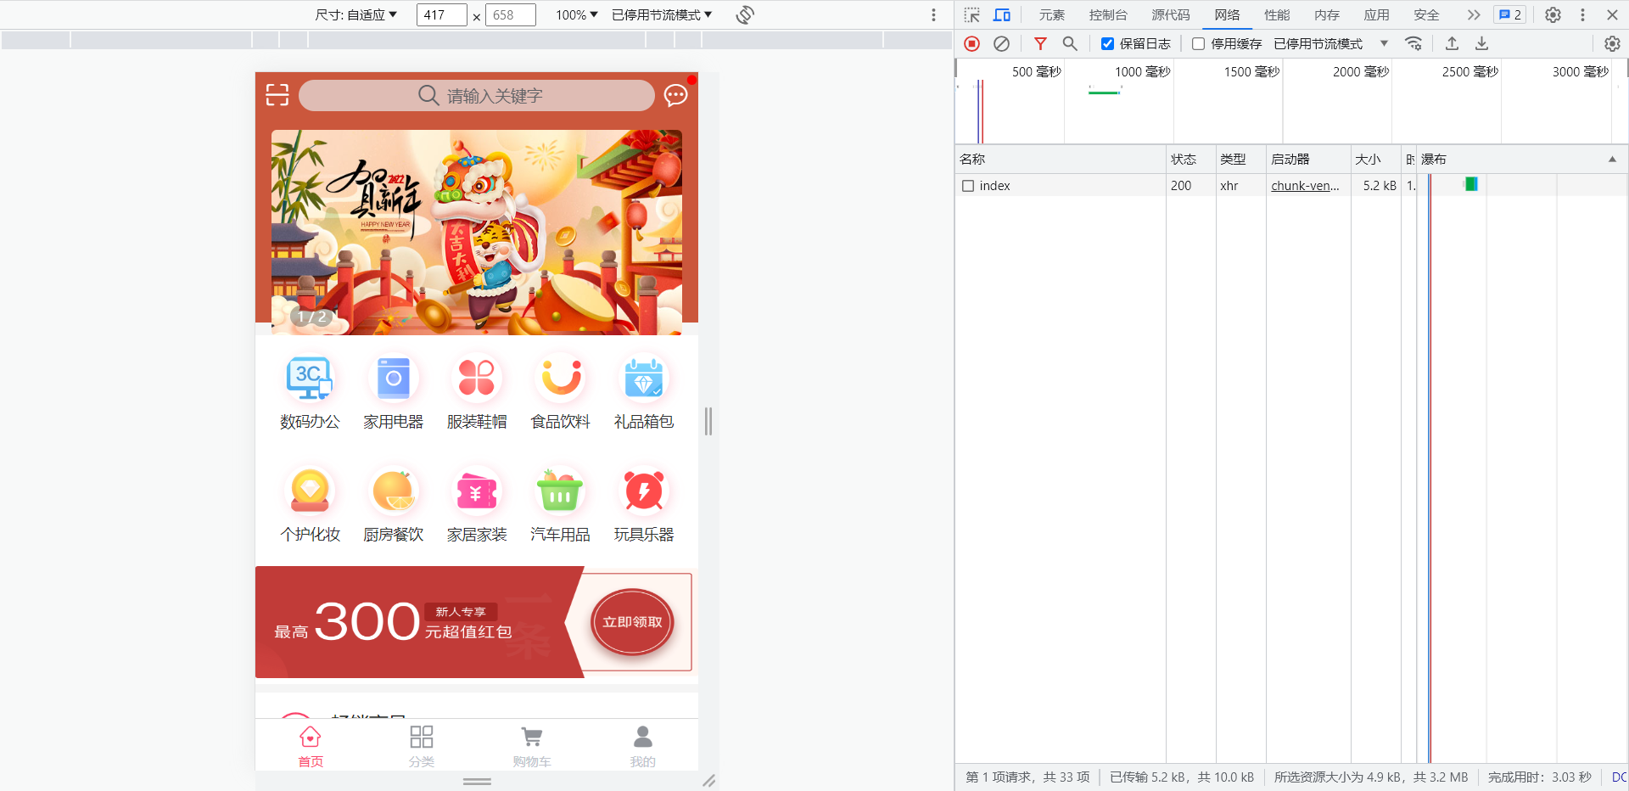Click the rotate screen icon
The height and width of the screenshot is (791, 1629).
point(745,15)
